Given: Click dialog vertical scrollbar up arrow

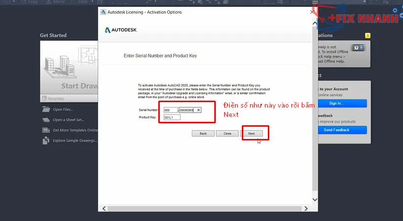Looking at the screenshot, I should [x=315, y=23].
